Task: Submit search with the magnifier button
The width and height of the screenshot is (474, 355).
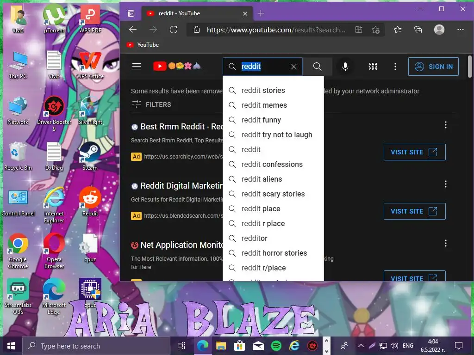Action: point(317,67)
